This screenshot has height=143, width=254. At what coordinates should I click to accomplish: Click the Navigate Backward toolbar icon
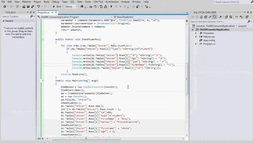coord(5,7)
